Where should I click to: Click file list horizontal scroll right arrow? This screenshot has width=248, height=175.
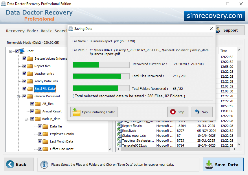[x=234, y=149]
